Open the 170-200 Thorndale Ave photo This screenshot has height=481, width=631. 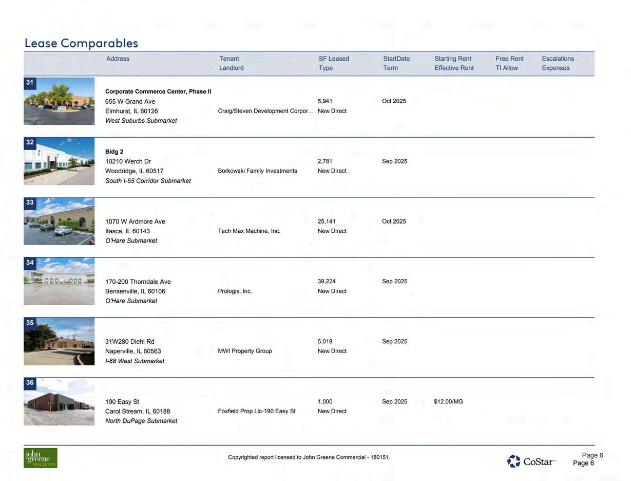59,282
